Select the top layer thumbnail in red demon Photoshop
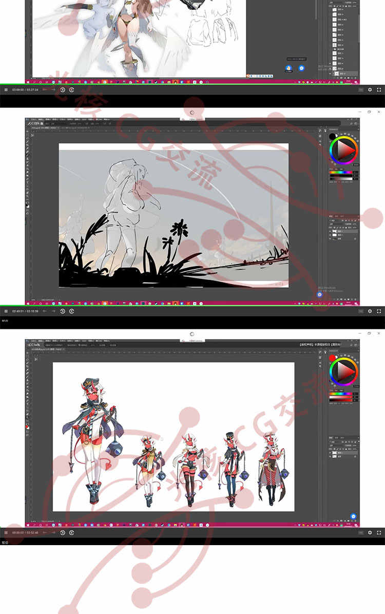Screen dimensions: 385x614 pyautogui.click(x=335, y=453)
